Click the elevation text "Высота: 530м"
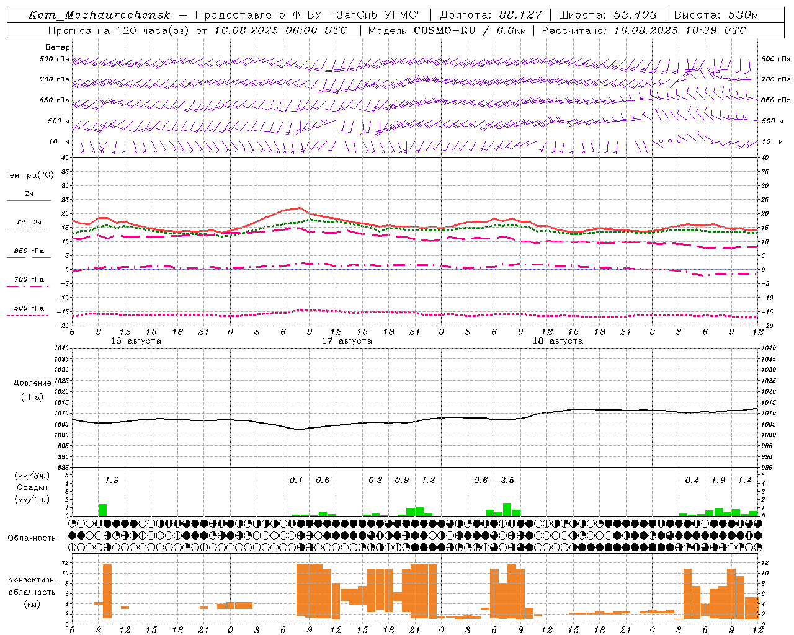This screenshot has height=635, width=794. click(x=716, y=15)
